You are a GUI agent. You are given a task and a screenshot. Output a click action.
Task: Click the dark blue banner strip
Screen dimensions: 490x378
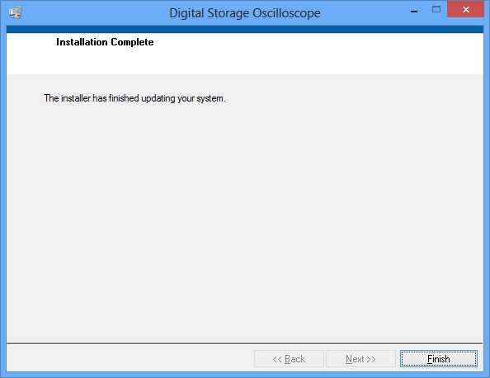(245, 30)
